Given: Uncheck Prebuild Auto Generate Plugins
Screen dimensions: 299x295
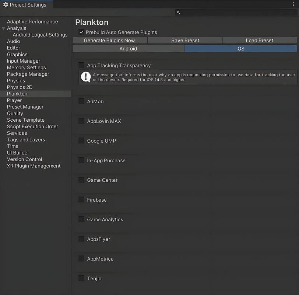Looking at the screenshot, I should (x=81, y=32).
